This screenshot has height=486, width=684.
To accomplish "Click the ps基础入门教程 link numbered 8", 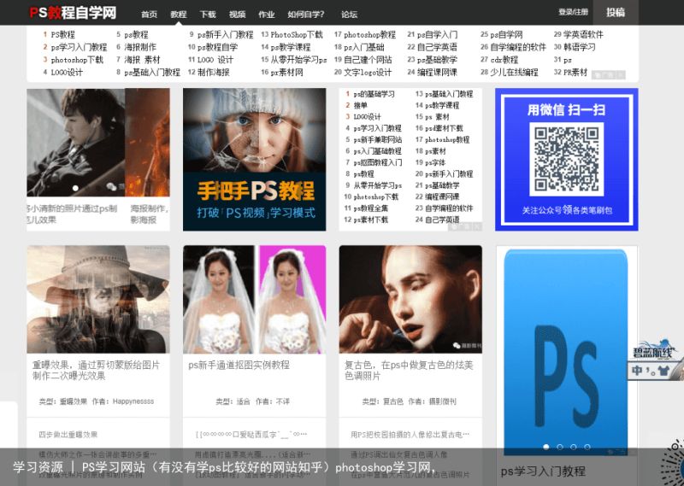I will [152, 73].
